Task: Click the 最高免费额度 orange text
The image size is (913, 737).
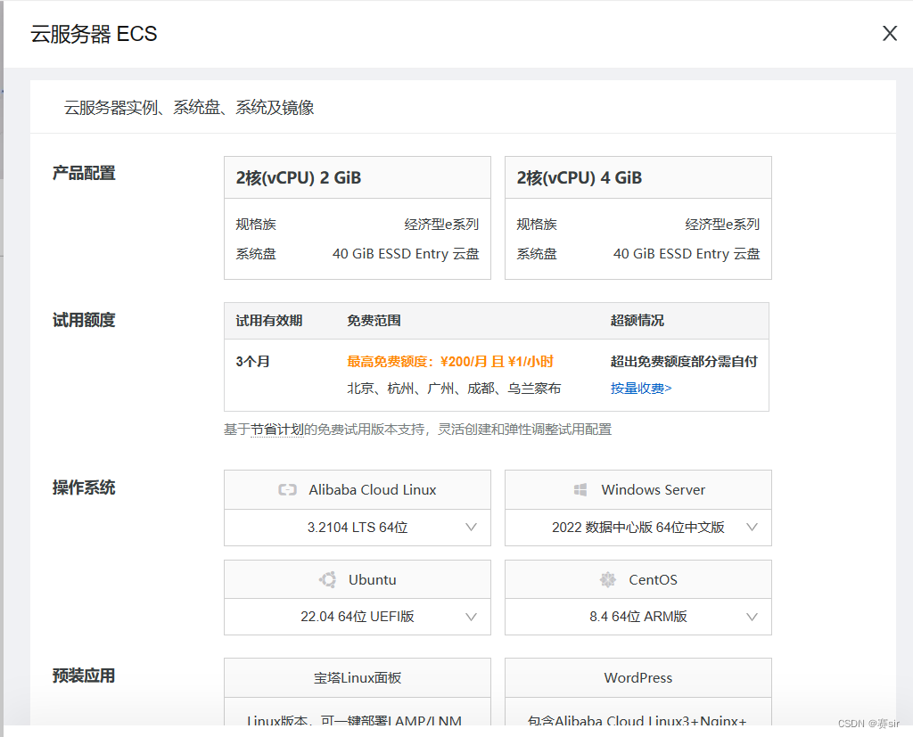Action: pos(449,362)
